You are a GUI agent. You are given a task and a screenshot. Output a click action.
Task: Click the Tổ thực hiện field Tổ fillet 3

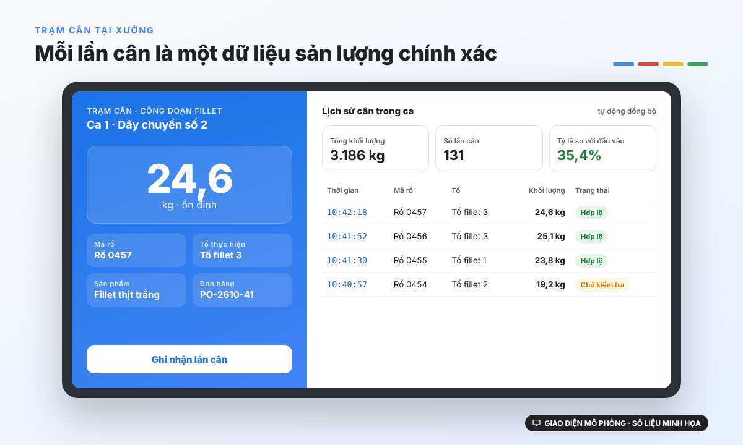[242, 250]
